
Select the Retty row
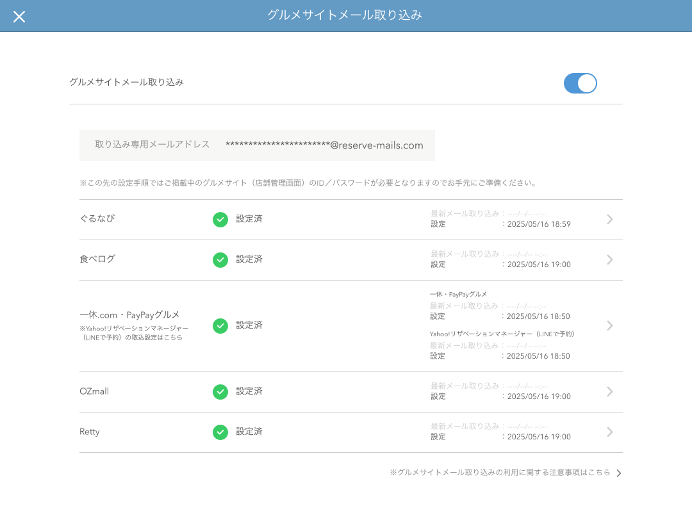click(90, 432)
